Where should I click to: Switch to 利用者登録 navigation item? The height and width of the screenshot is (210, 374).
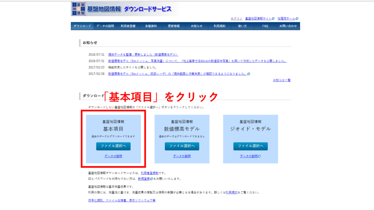[x=128, y=26]
